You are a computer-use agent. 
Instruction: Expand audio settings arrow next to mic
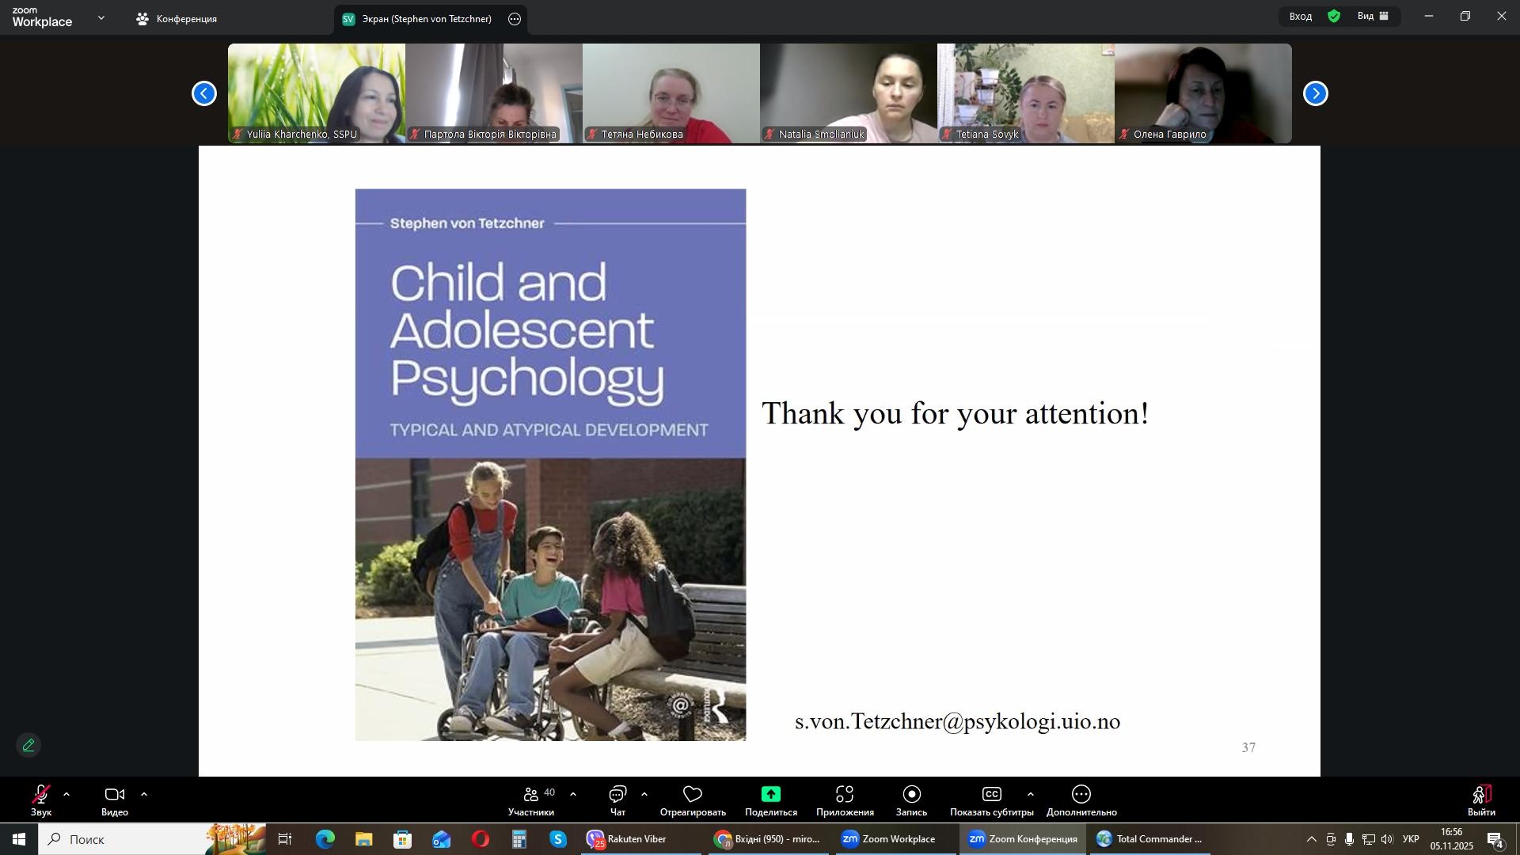66,794
